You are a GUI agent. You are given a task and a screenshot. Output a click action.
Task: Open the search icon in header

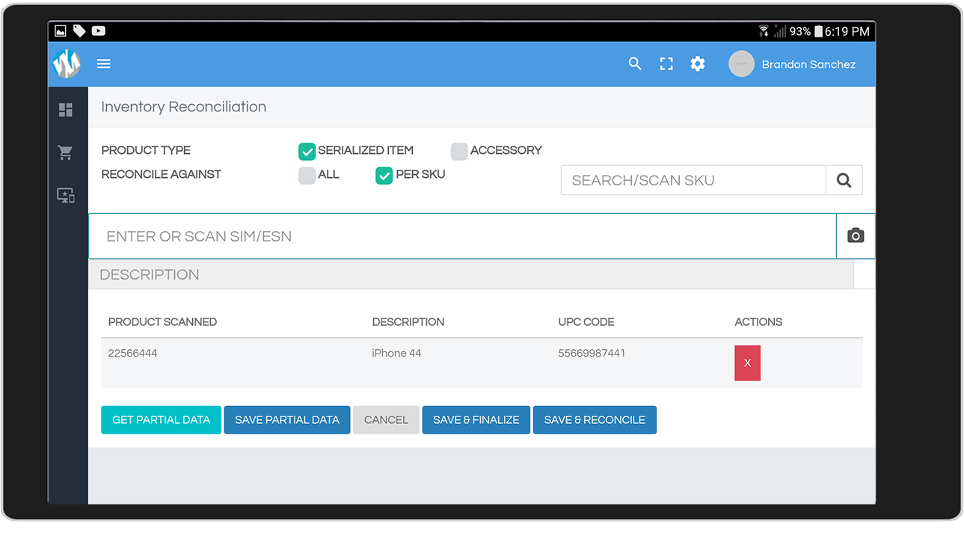pyautogui.click(x=635, y=64)
